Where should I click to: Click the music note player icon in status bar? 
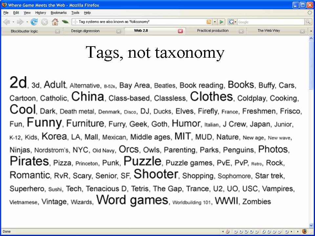(227, 231)
